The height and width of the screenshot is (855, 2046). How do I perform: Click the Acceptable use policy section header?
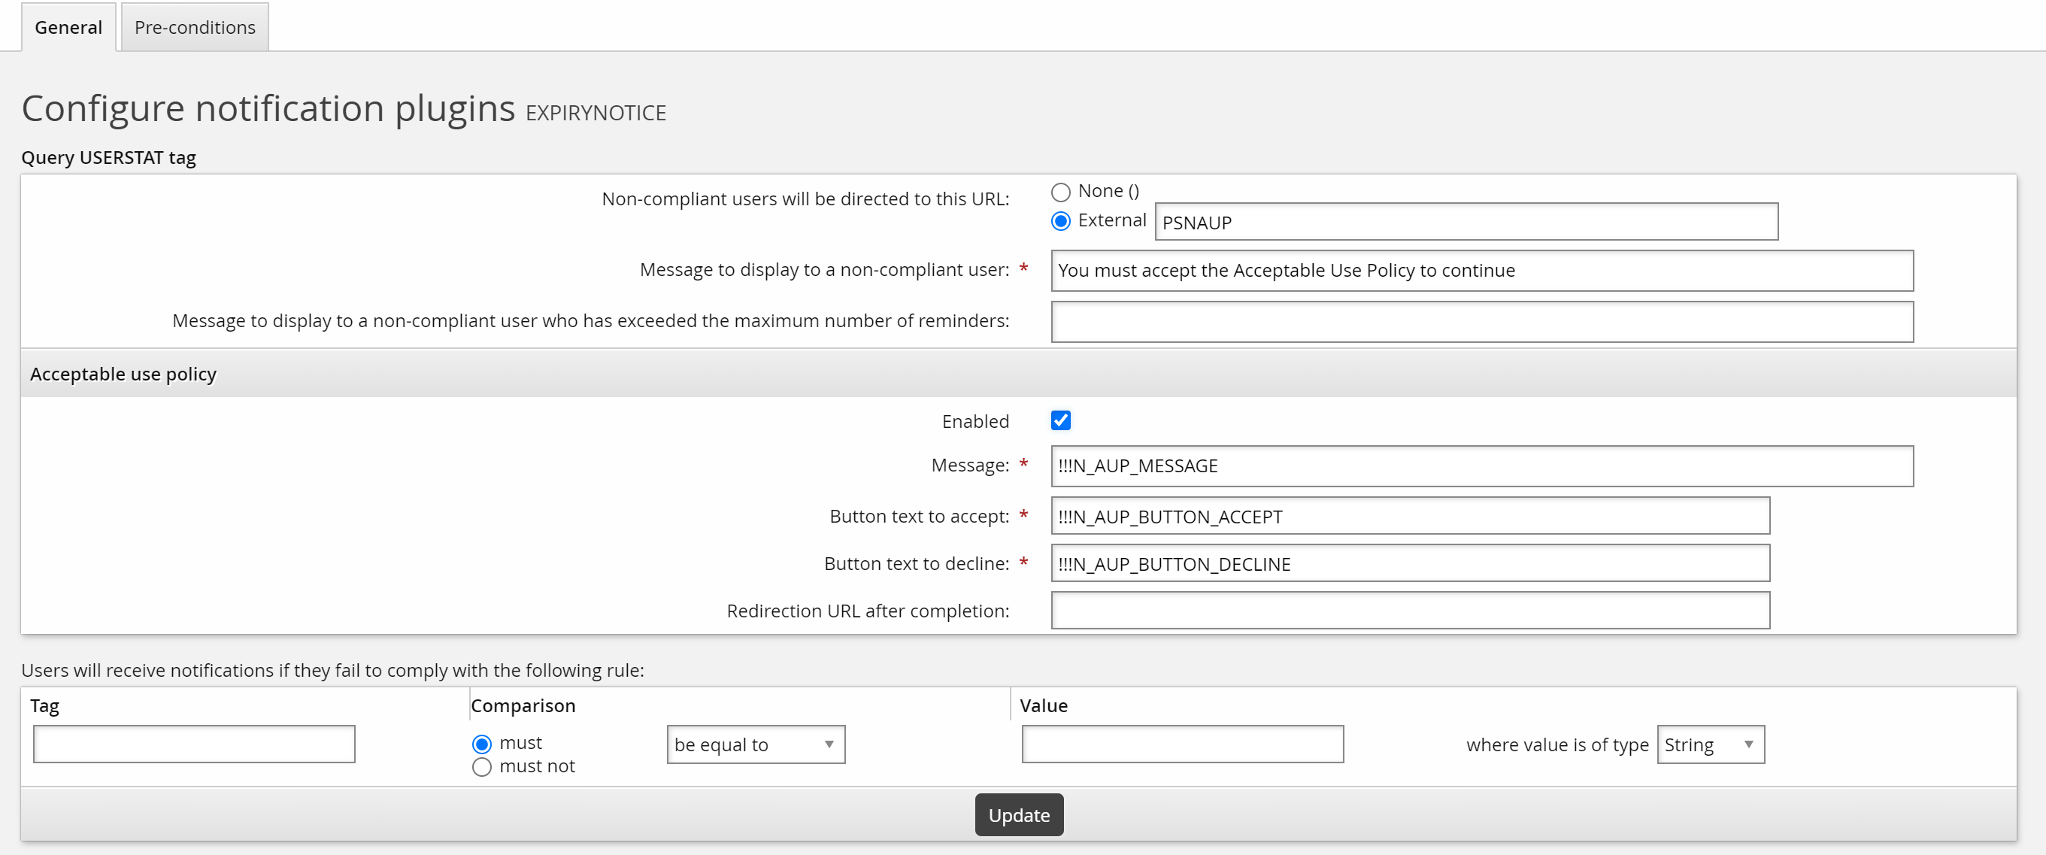[123, 374]
